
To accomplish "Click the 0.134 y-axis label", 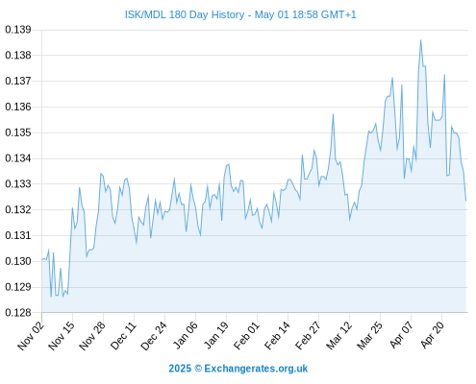I will click(18, 158).
